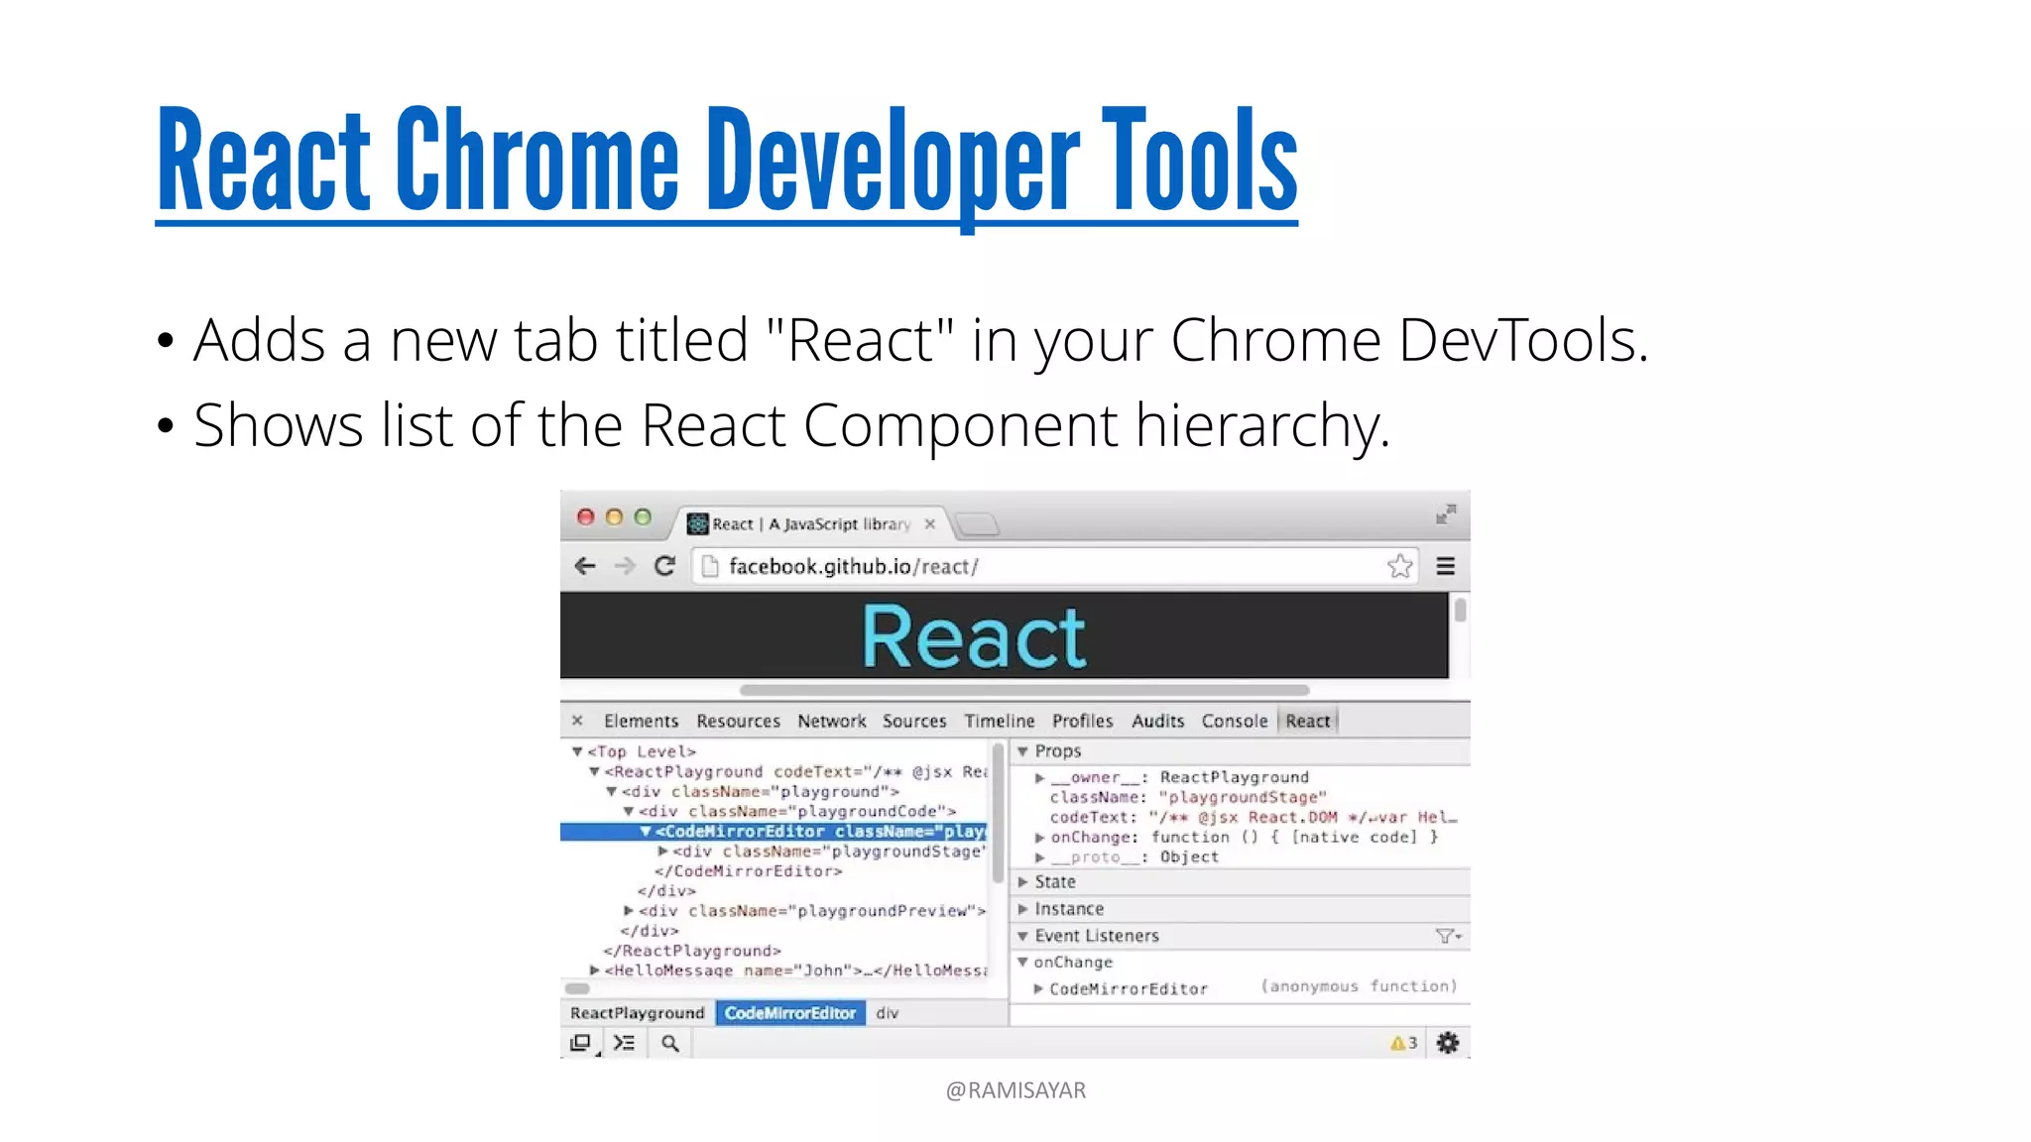Expand the __proto__ Object property
The image size is (2031, 1142).
(x=1039, y=856)
